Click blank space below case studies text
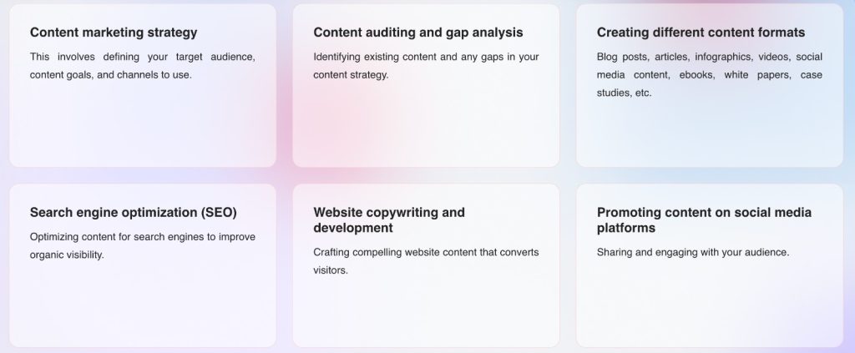855x353 pixels. pos(710,134)
